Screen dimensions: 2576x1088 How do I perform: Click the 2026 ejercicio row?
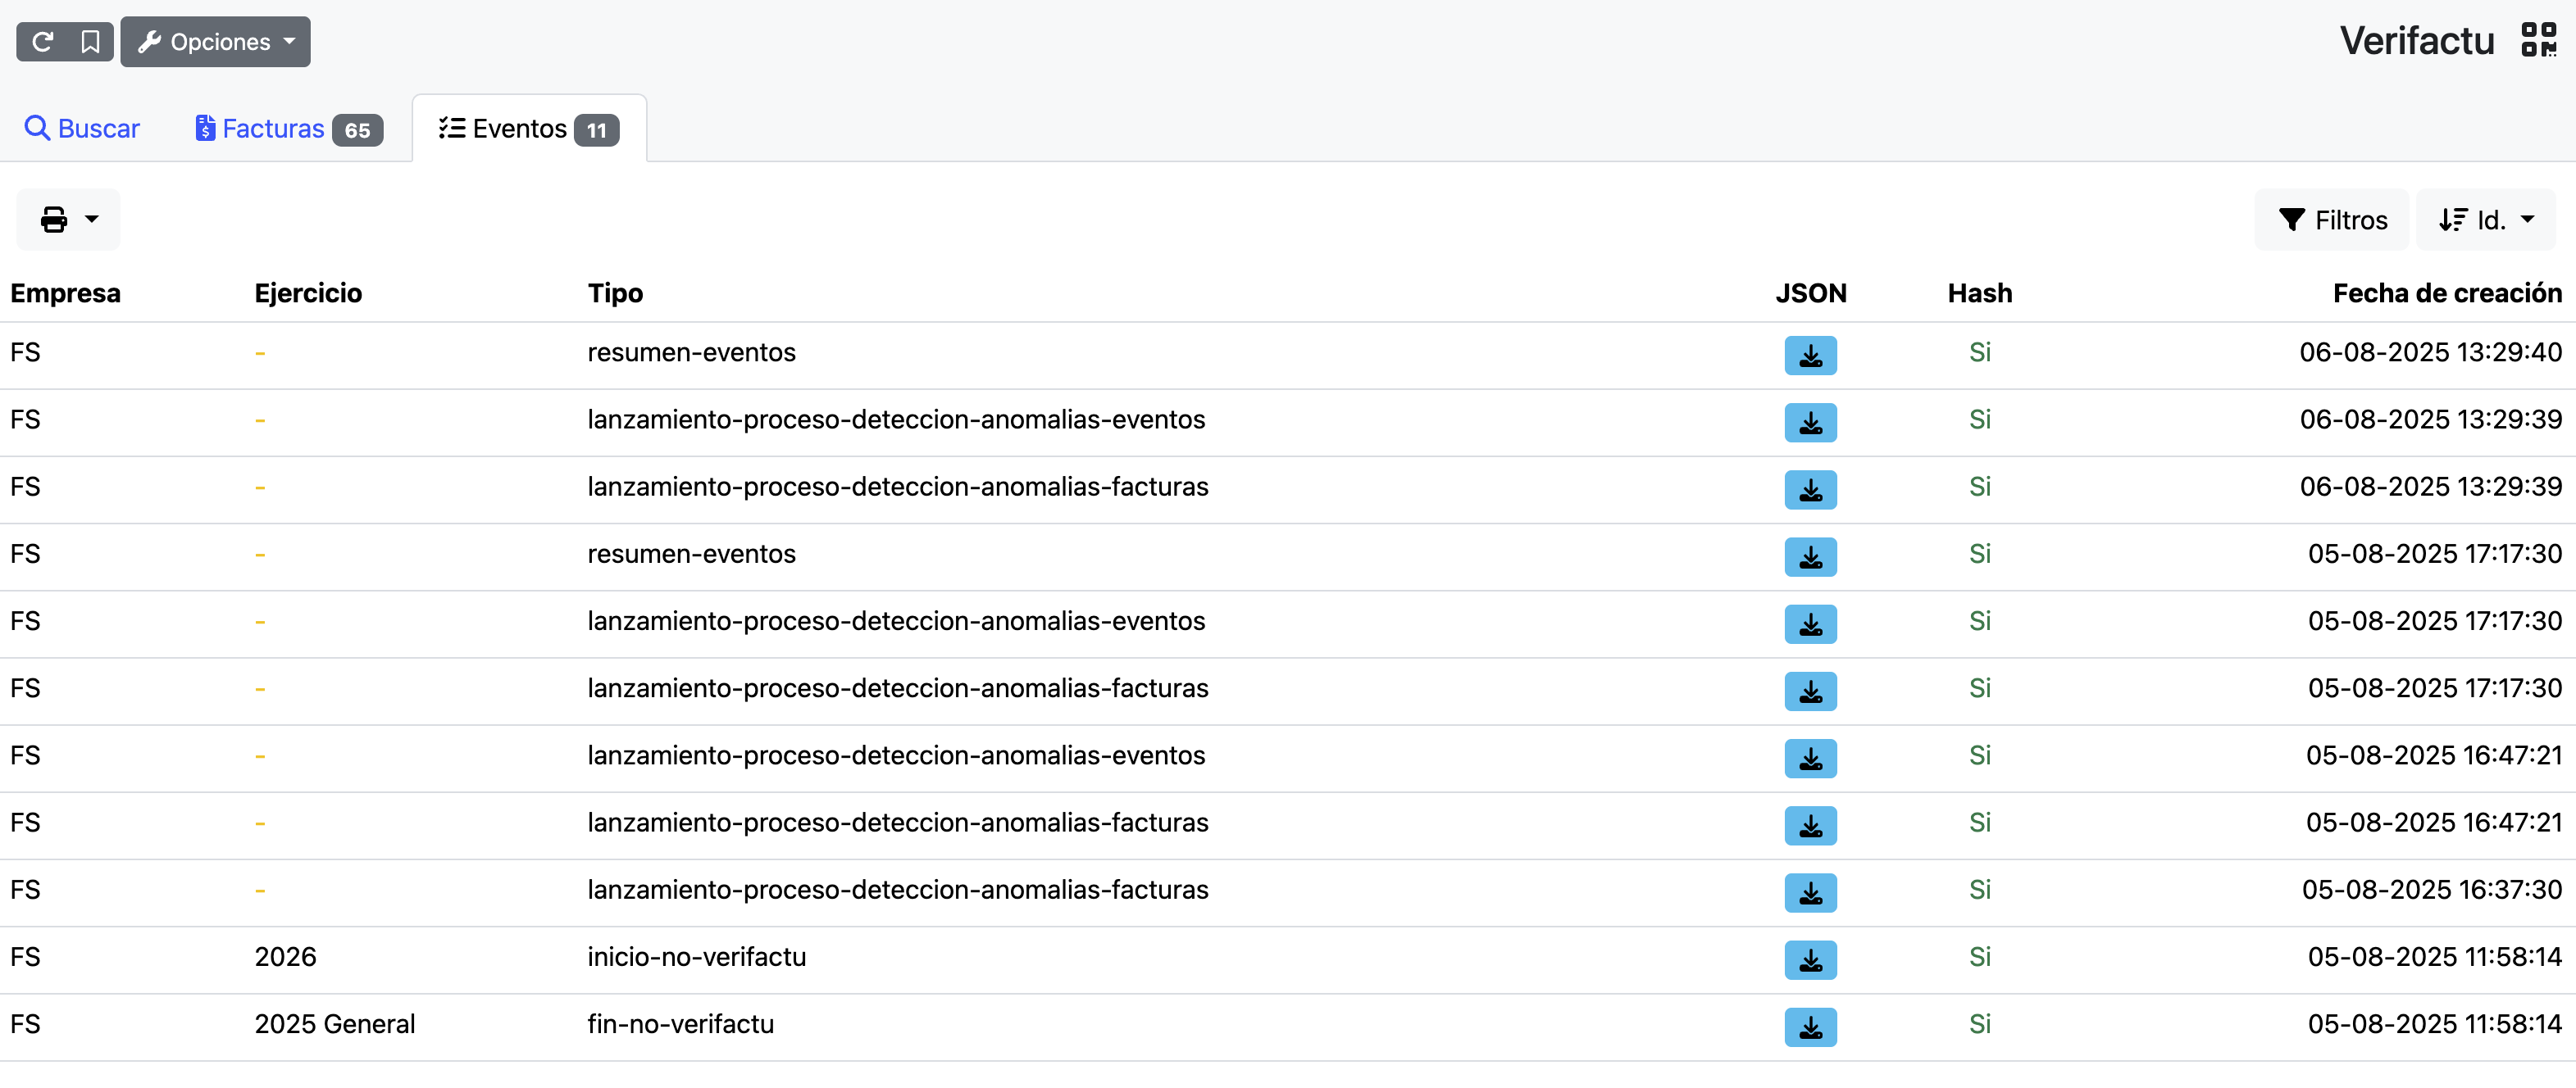pyautogui.click(x=285, y=957)
